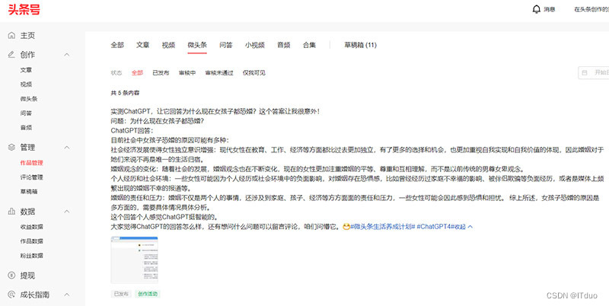
Task: Open hashtag #微头条生活养成计划#
Action: coord(383,227)
